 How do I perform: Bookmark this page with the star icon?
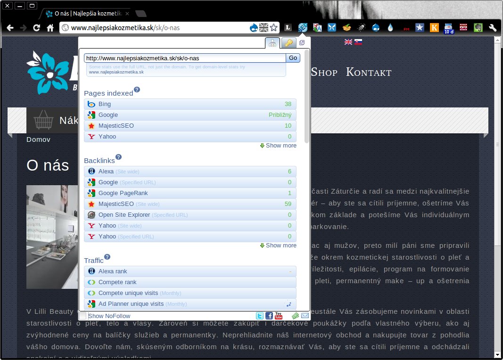click(x=273, y=28)
